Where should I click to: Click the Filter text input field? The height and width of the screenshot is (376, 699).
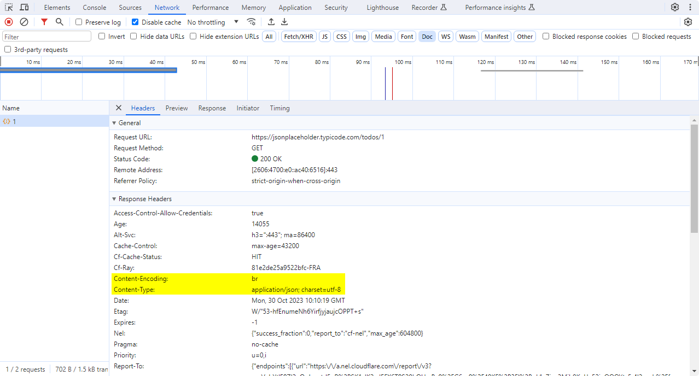(47, 37)
